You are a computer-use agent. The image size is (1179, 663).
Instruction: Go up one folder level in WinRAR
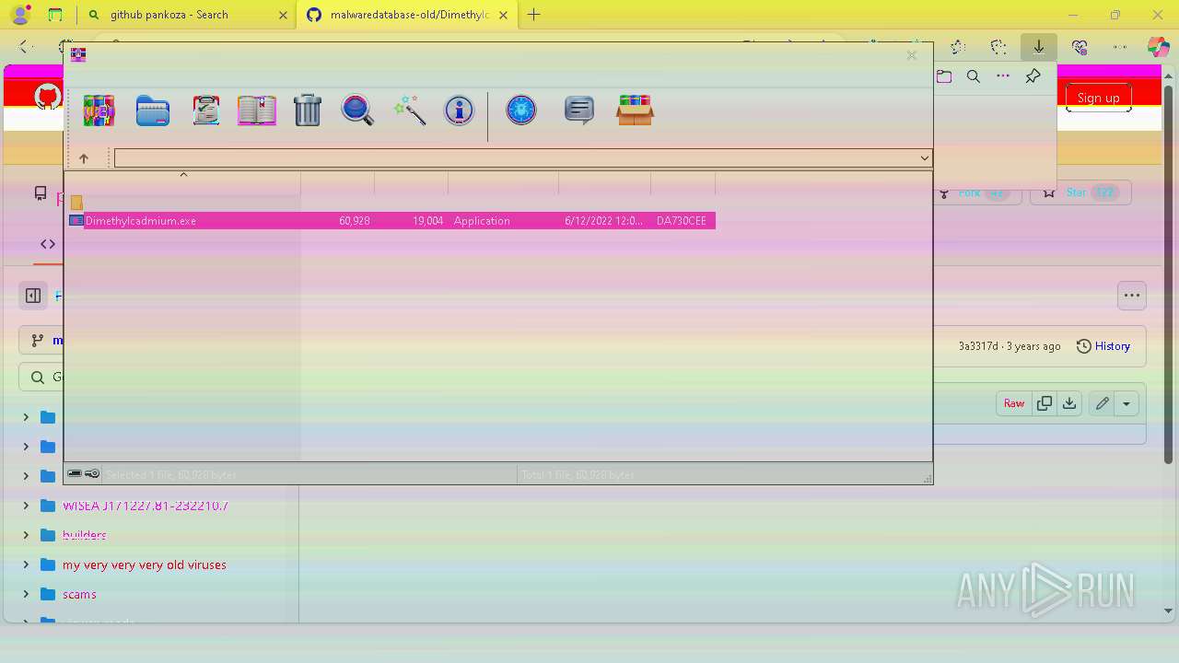point(84,158)
